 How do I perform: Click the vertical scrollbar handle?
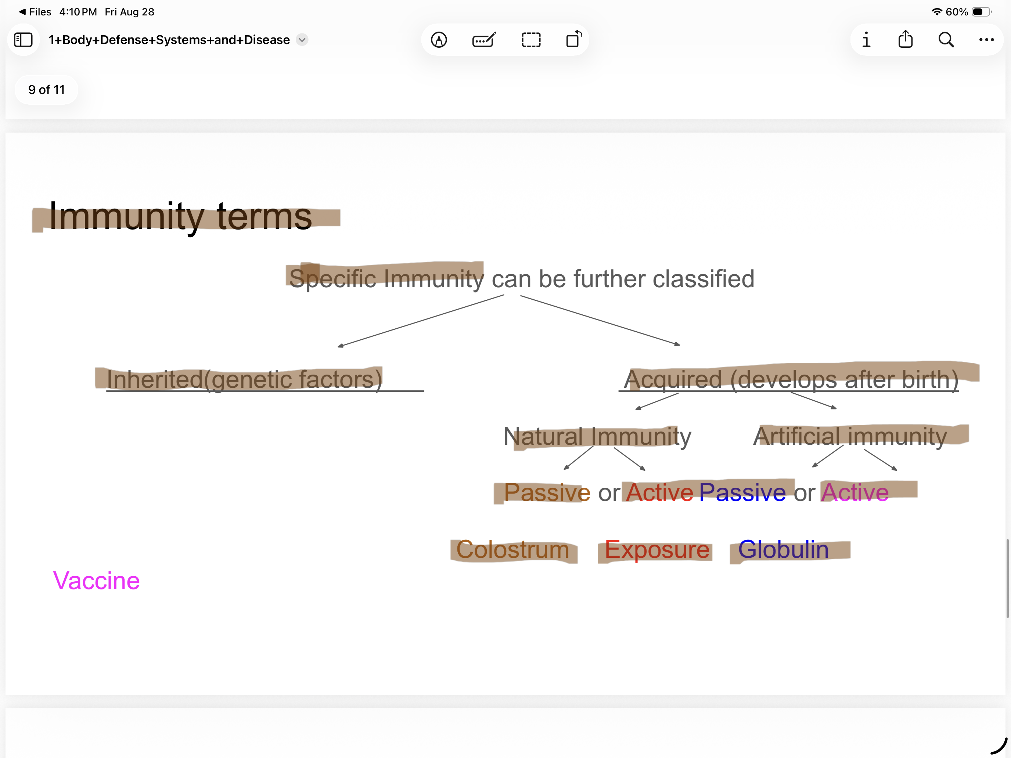tap(1007, 578)
